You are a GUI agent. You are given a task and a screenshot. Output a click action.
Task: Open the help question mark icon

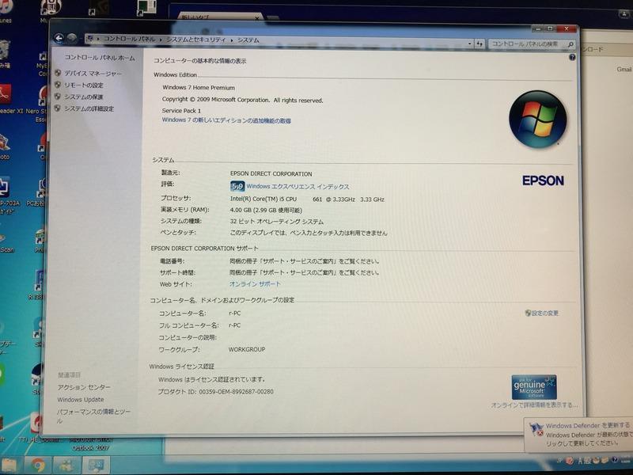tap(572, 58)
